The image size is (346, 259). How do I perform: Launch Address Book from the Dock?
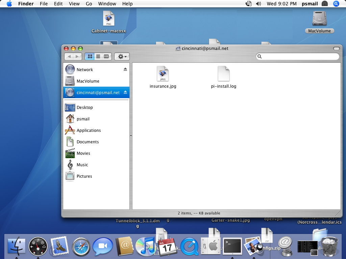point(124,246)
